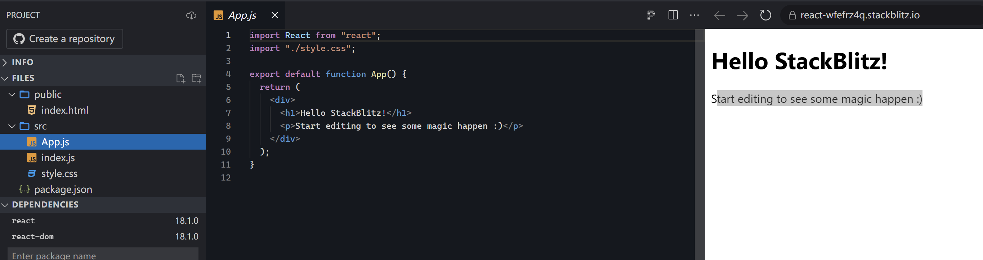Expand the INFO section

click(23, 62)
